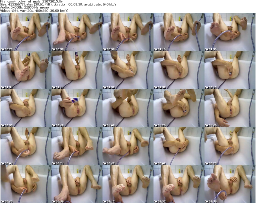Select the file name line cam4_polyvinyl_male_23072015.flv
This screenshot has width=256, height=203.
pyautogui.click(x=31, y=1)
